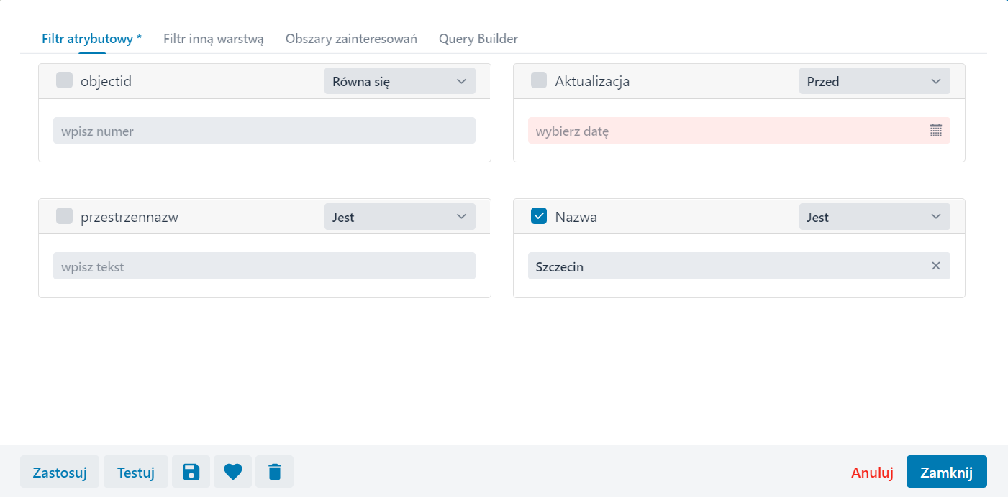Viewport: 1008px width, 497px height.
Task: Toggle the Aktualizacja checkbox
Action: point(539,80)
